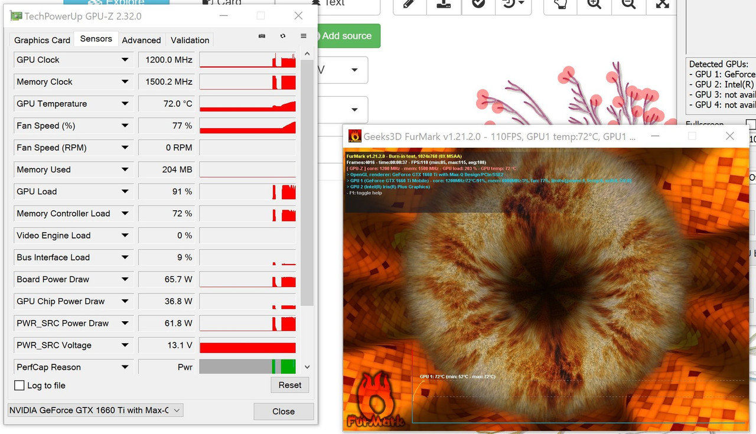Click the green Add source button
The image size is (756, 434).
tap(347, 36)
